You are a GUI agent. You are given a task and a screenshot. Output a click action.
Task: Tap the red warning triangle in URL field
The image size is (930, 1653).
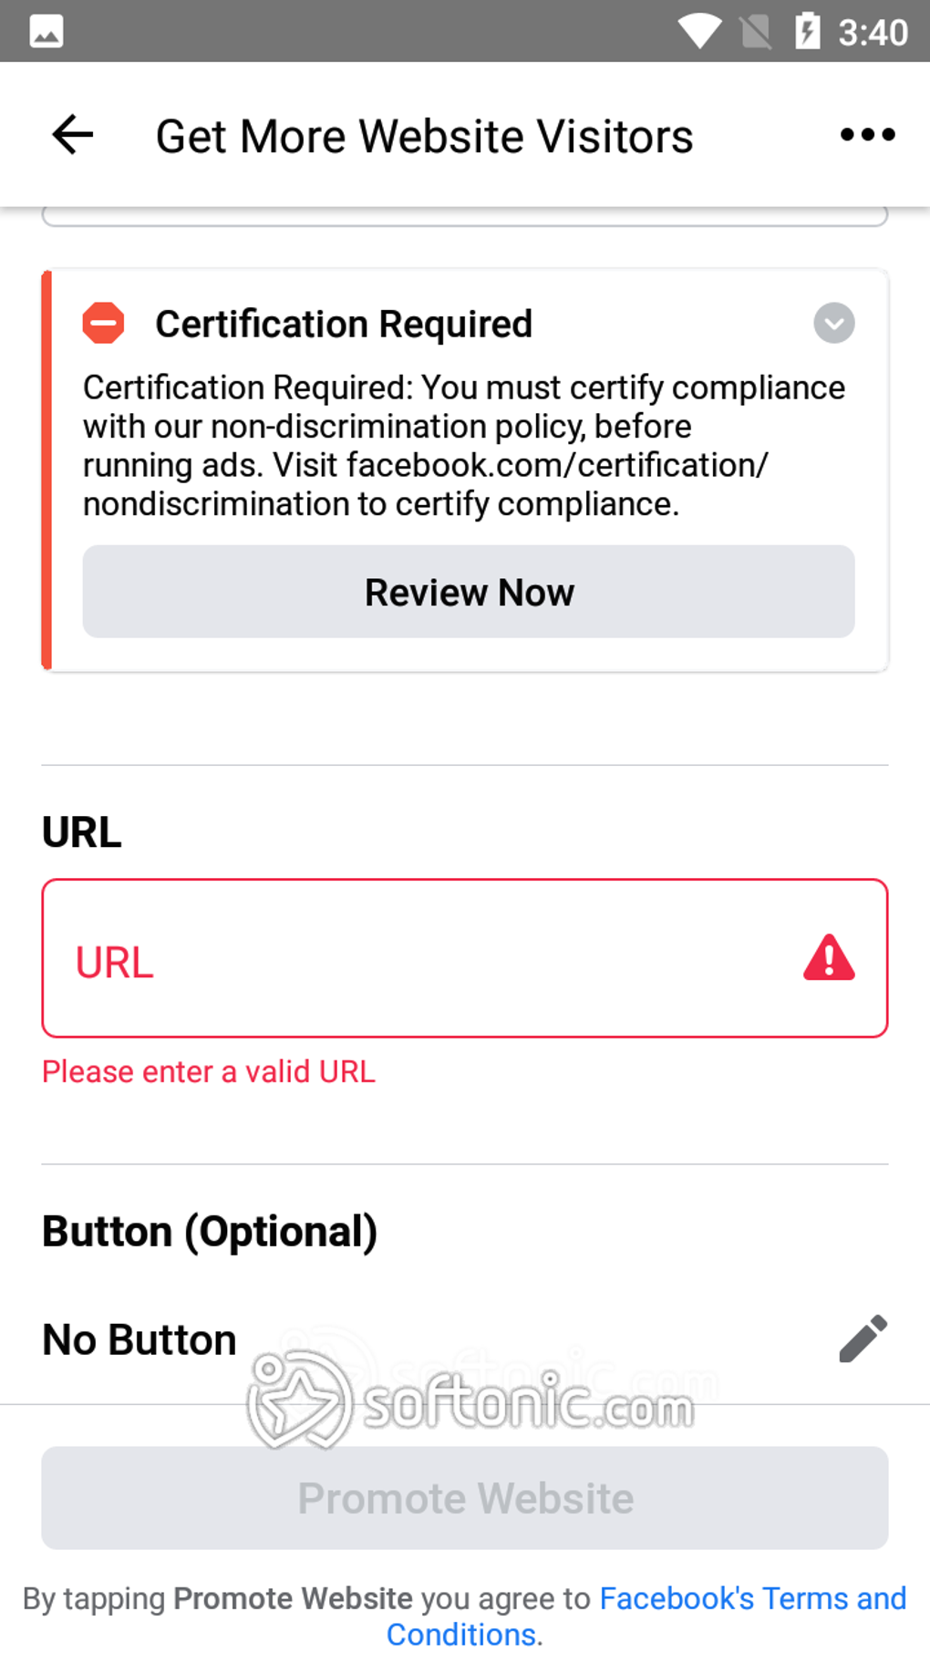point(829,957)
